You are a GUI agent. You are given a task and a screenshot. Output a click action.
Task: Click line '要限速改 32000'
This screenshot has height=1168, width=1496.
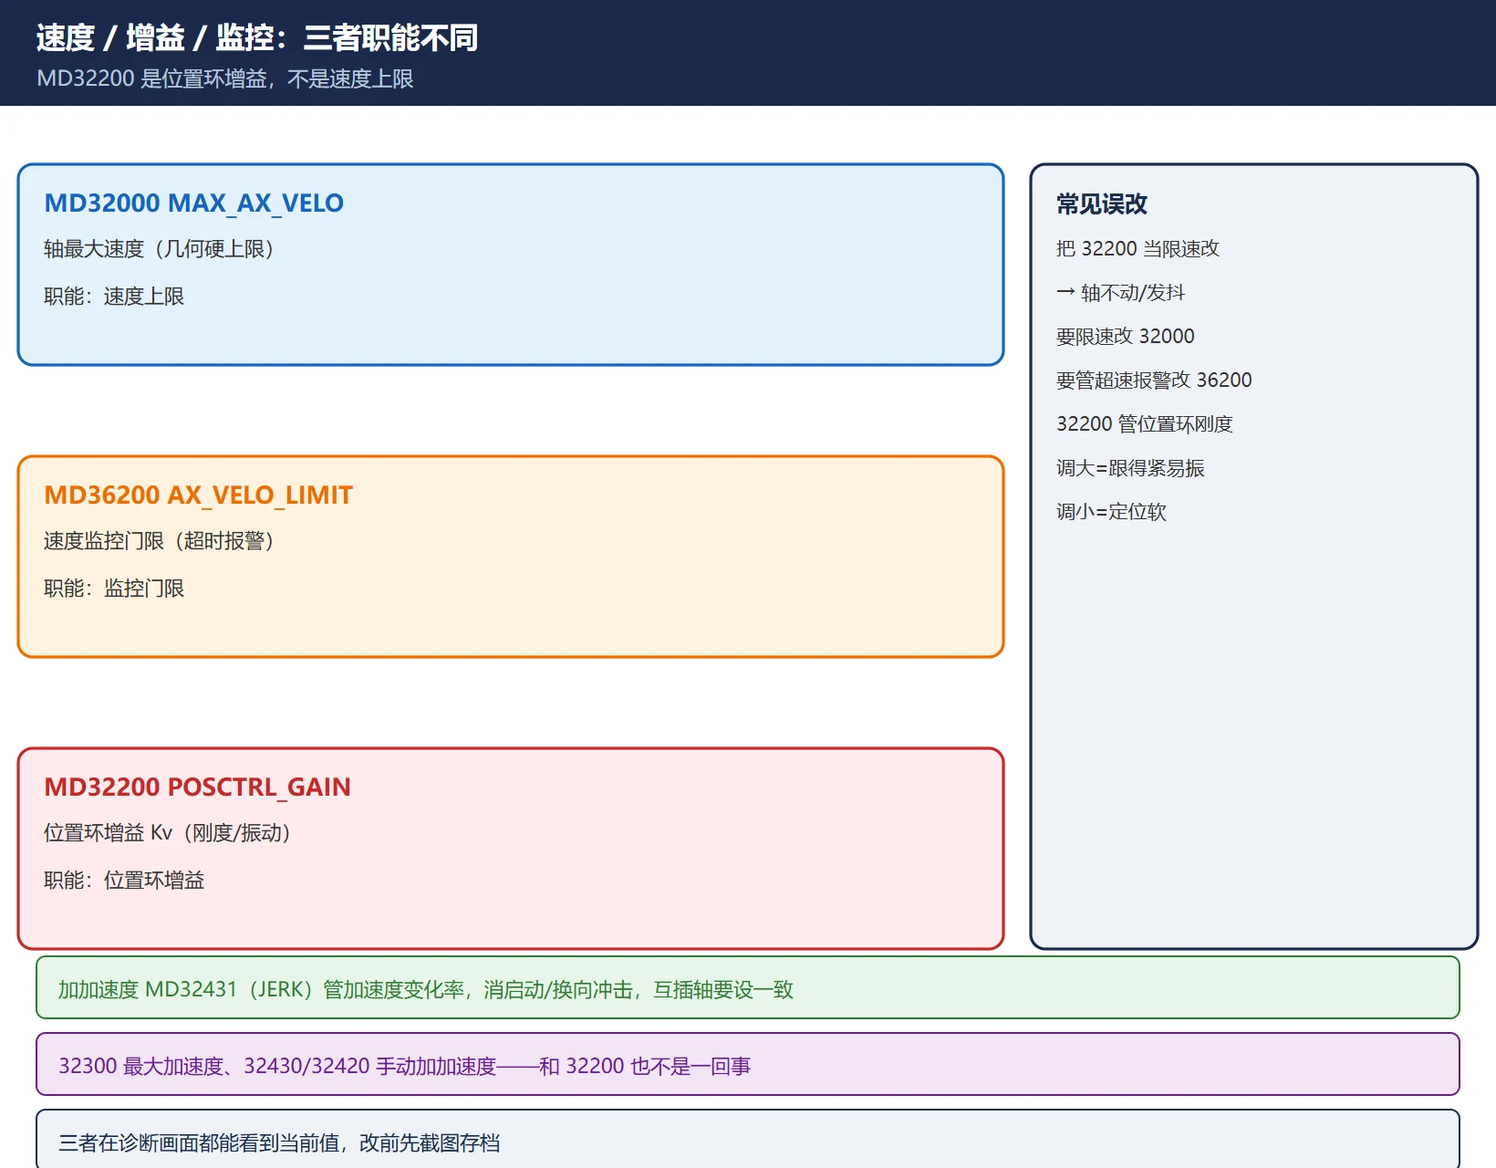click(1126, 337)
